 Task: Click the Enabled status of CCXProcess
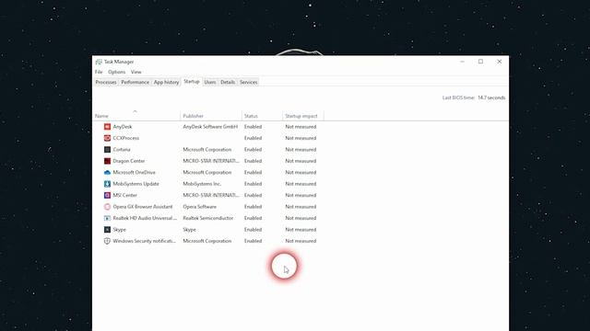point(253,138)
